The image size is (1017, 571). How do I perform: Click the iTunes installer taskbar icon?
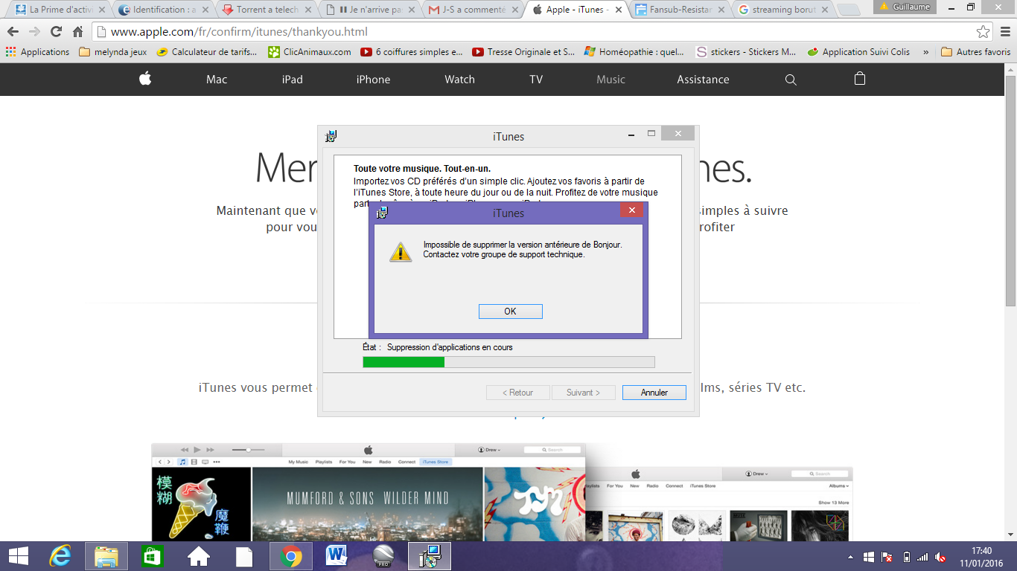(x=430, y=556)
